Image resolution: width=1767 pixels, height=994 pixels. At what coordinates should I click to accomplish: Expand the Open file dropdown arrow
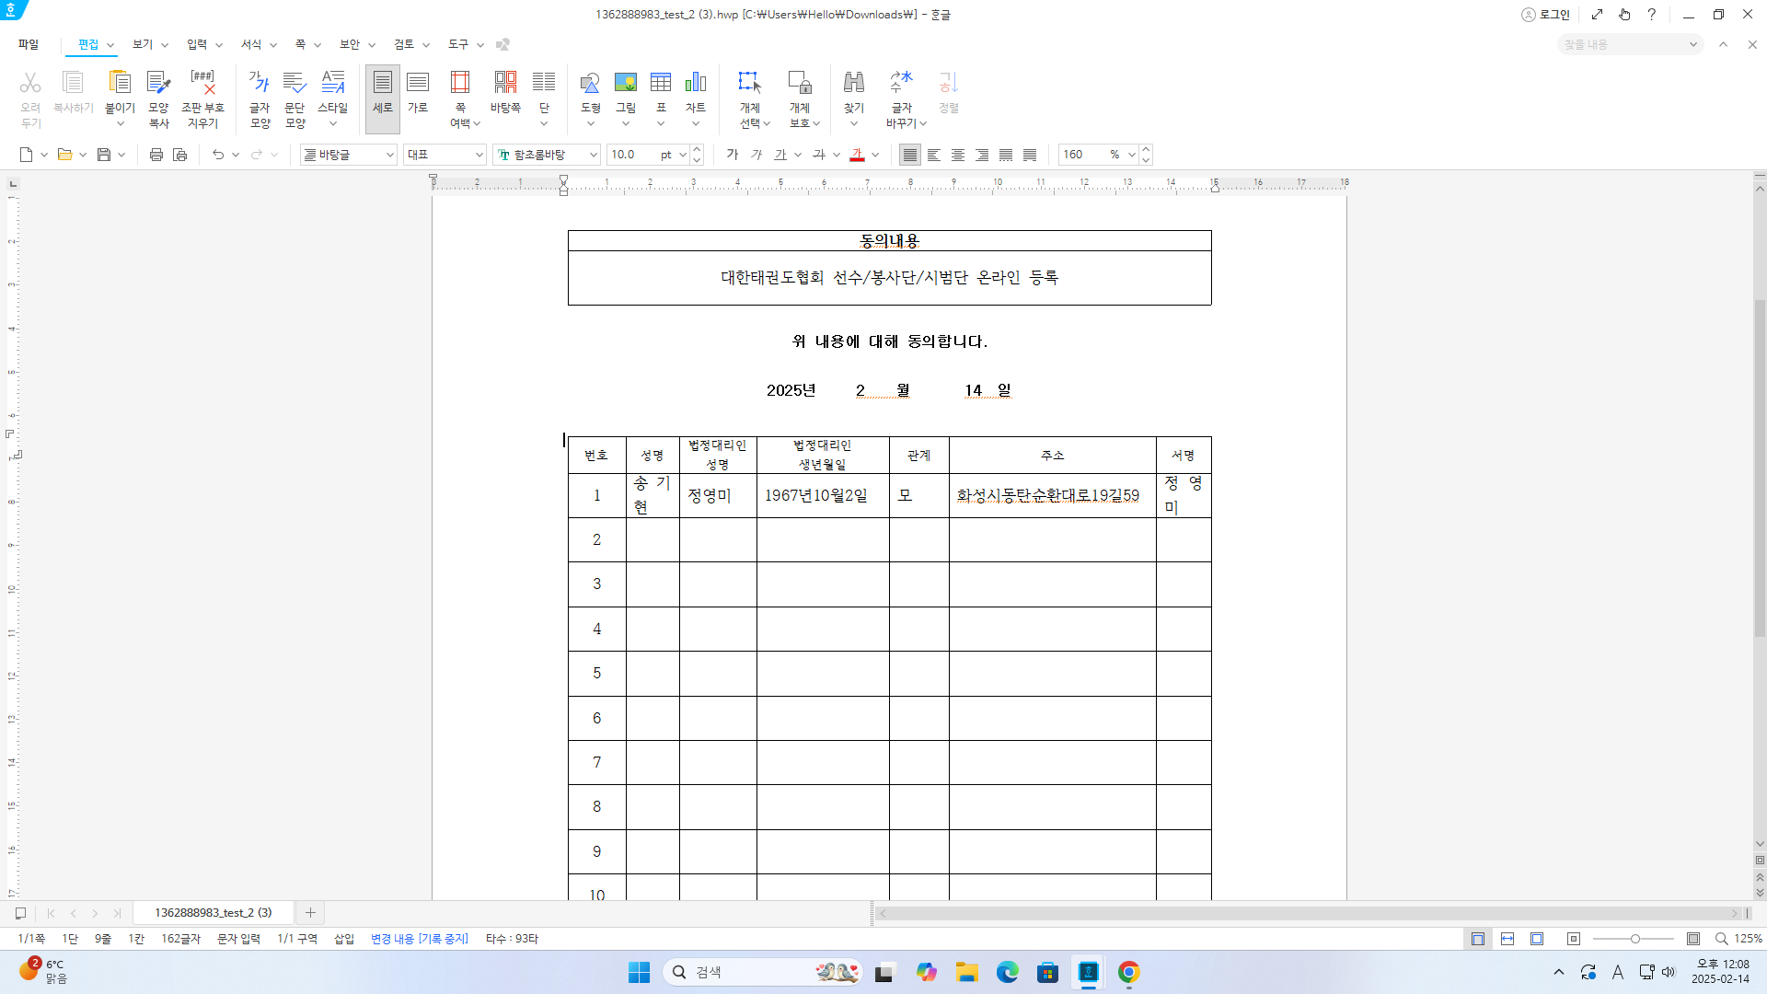[x=83, y=155]
